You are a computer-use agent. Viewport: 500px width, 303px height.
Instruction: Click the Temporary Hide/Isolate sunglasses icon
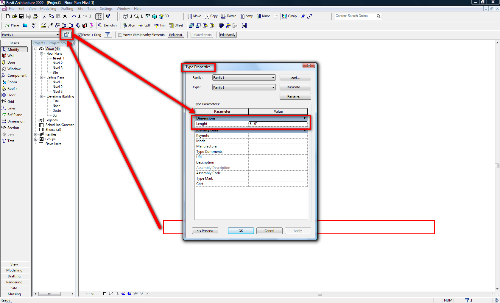pos(135,294)
